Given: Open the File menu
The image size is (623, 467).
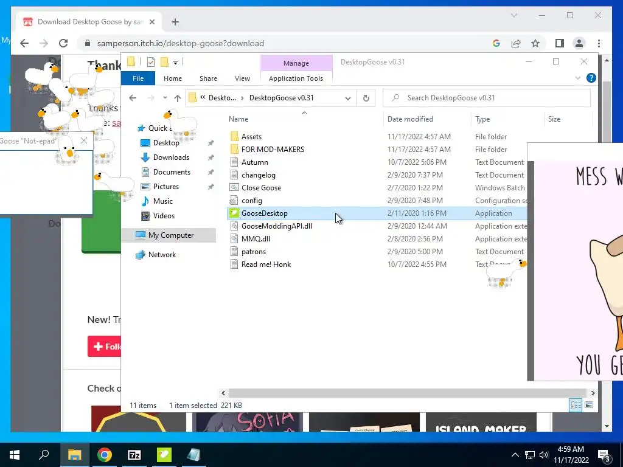Looking at the screenshot, I should [138, 78].
